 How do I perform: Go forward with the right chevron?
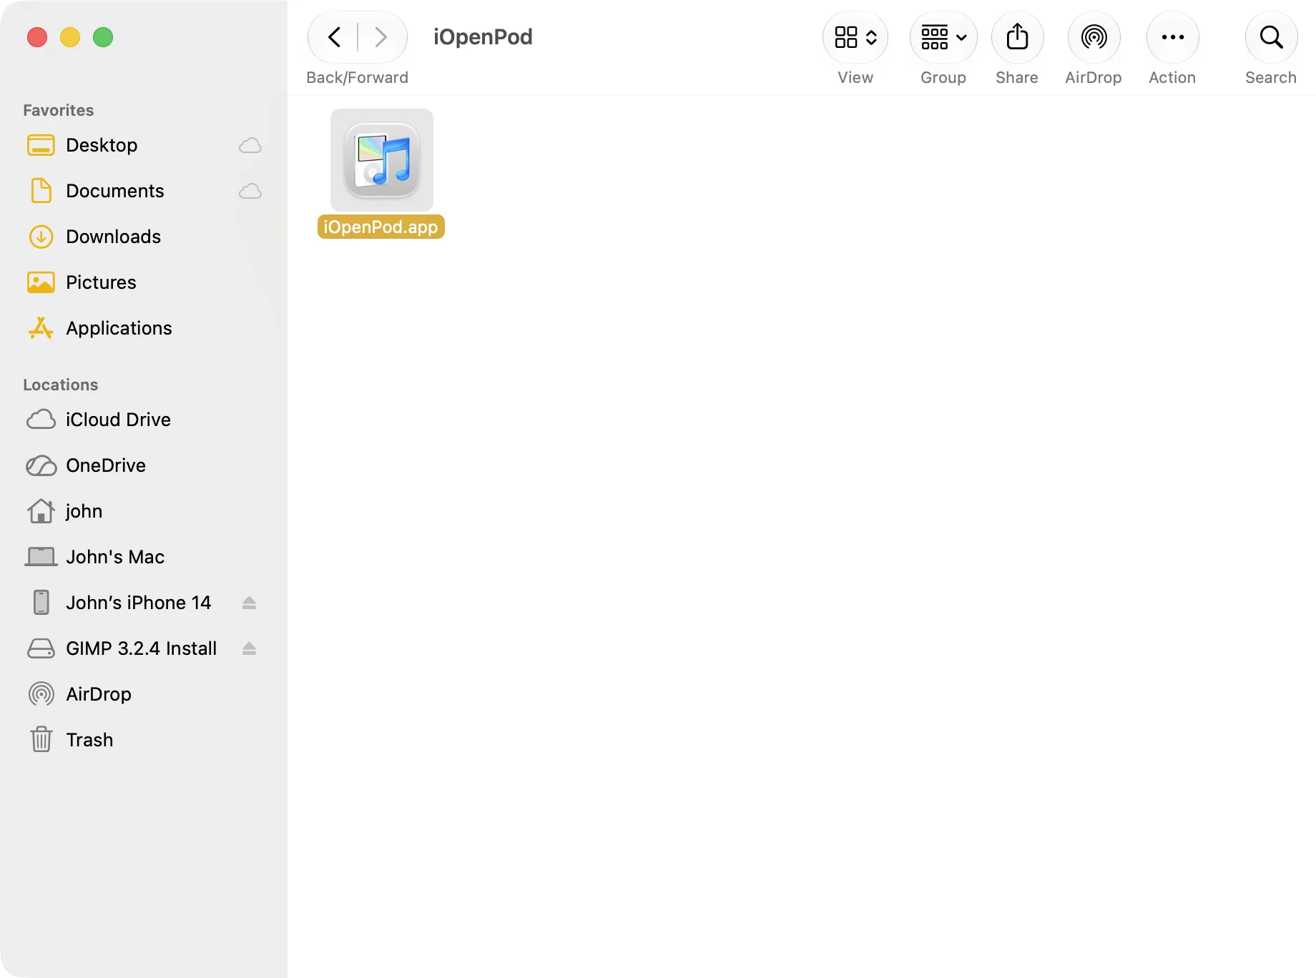381,37
